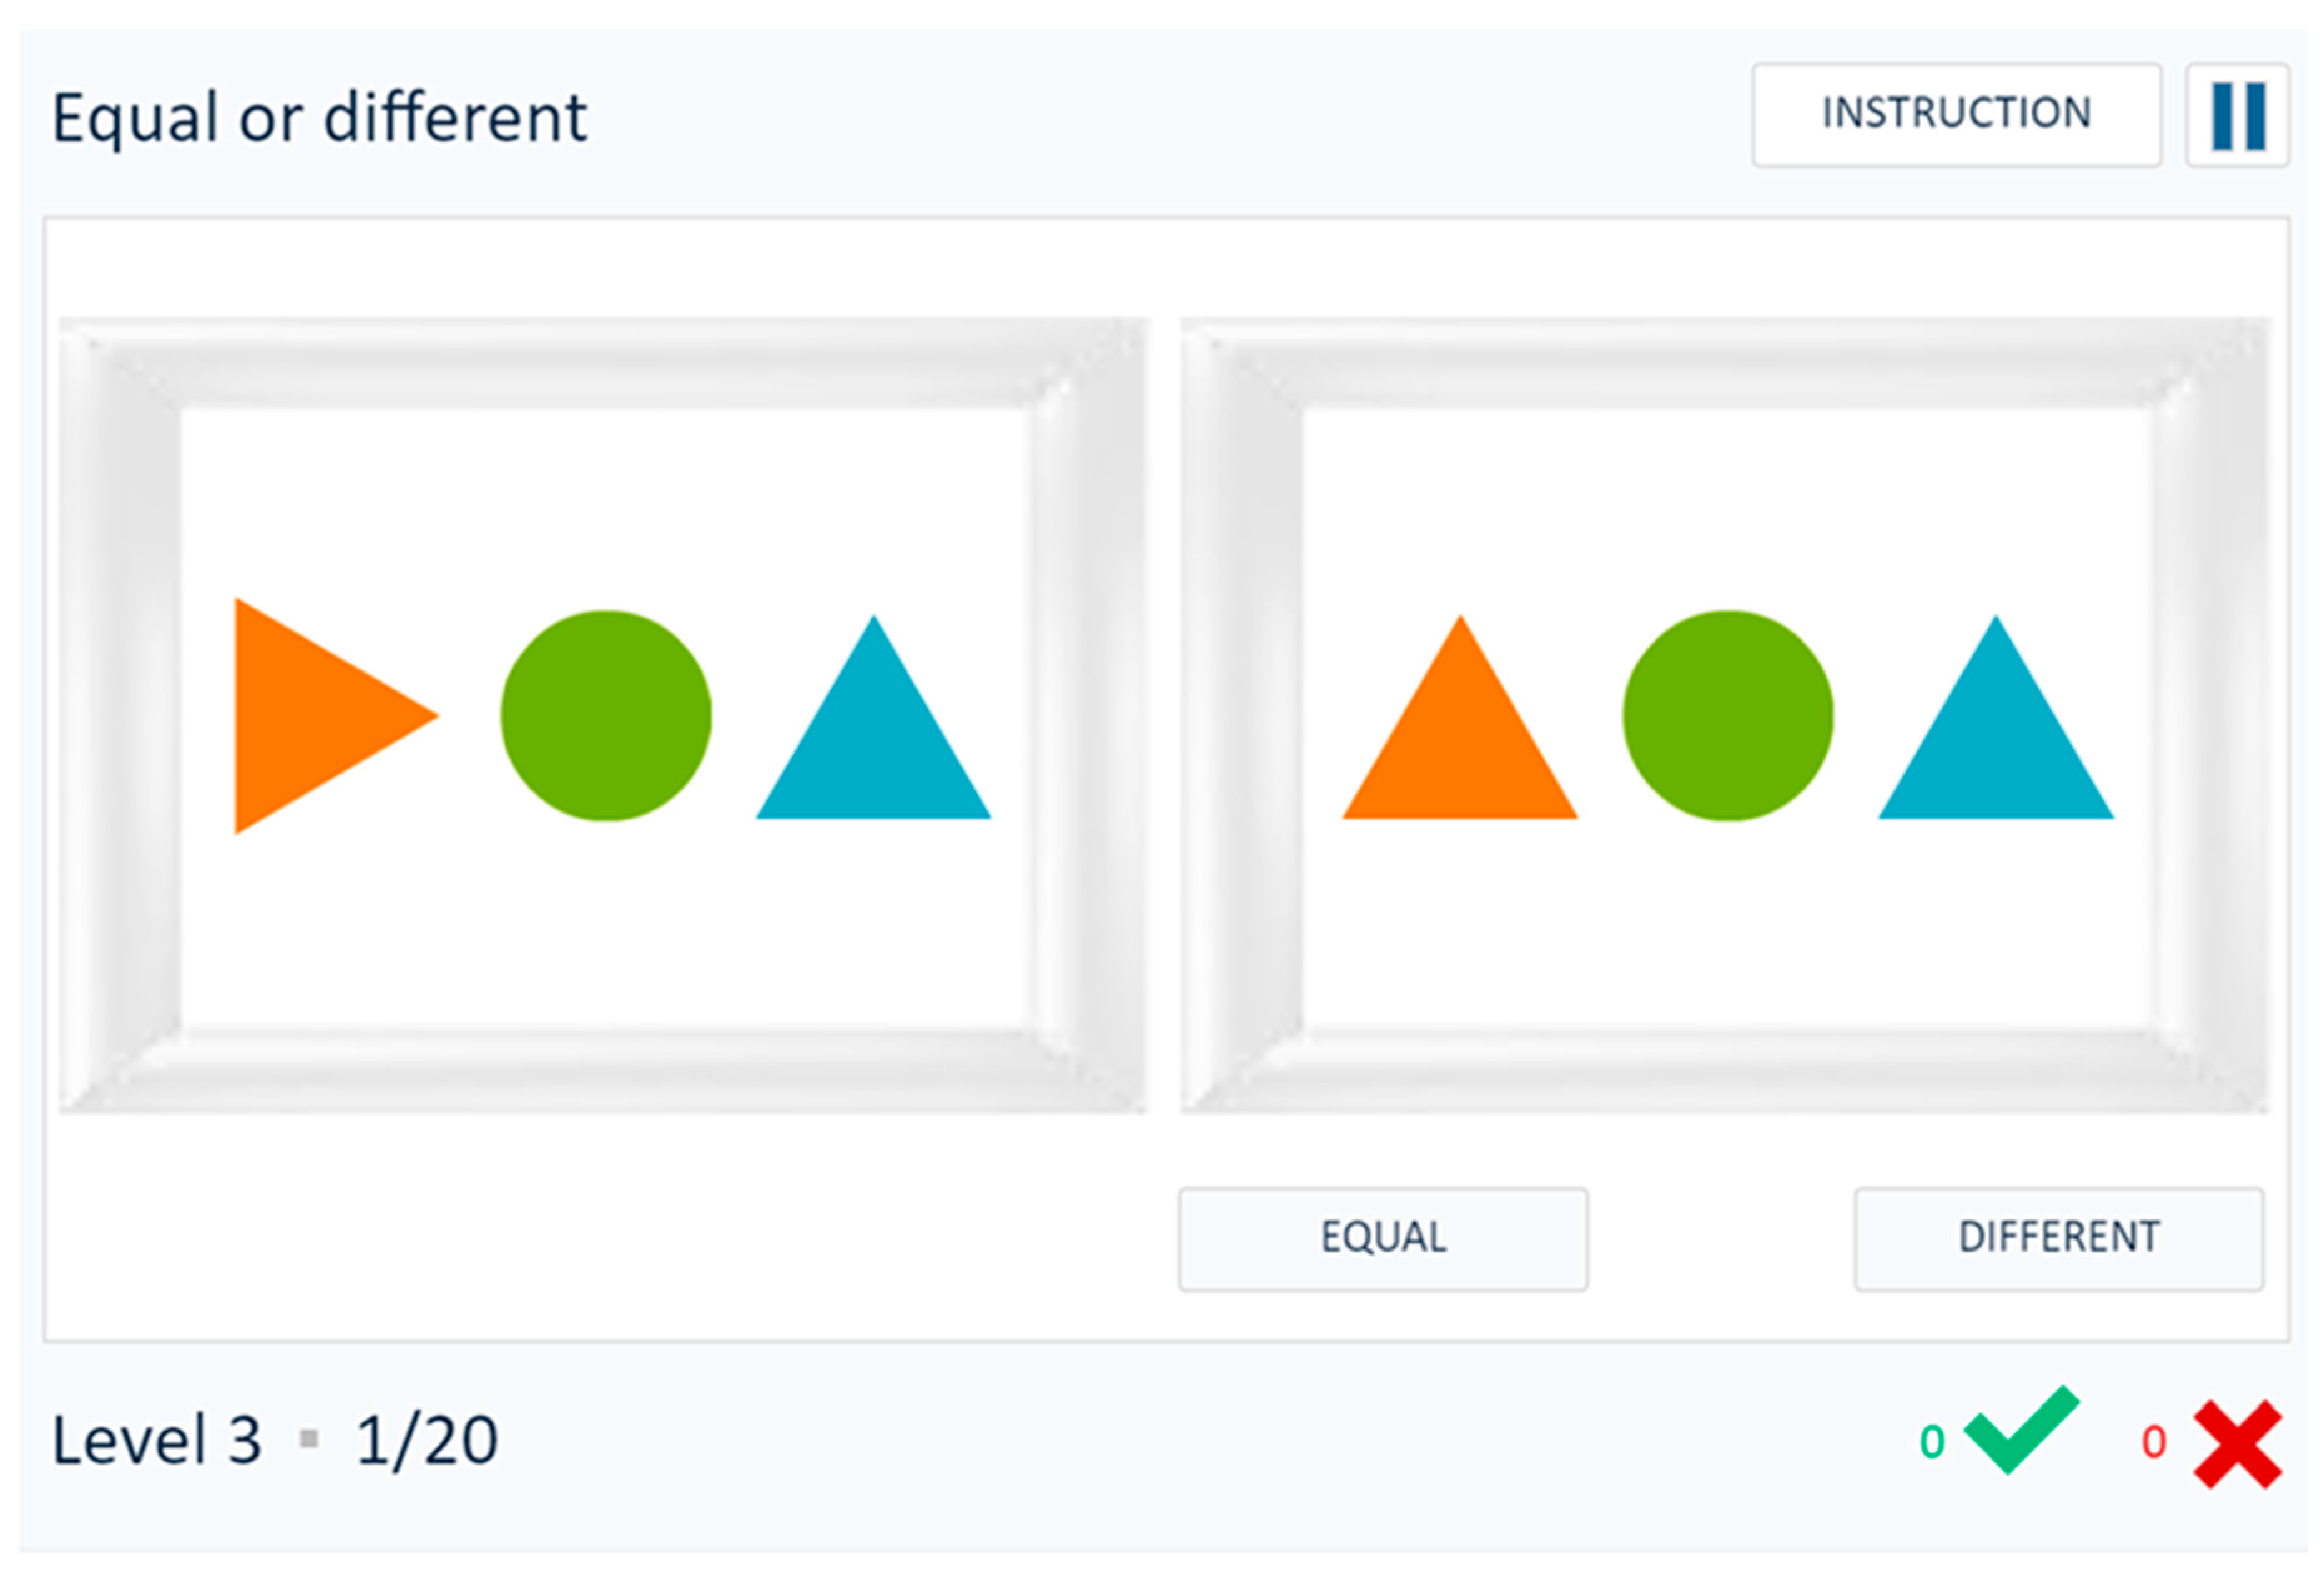Select the green circle in the left frame

point(606,716)
